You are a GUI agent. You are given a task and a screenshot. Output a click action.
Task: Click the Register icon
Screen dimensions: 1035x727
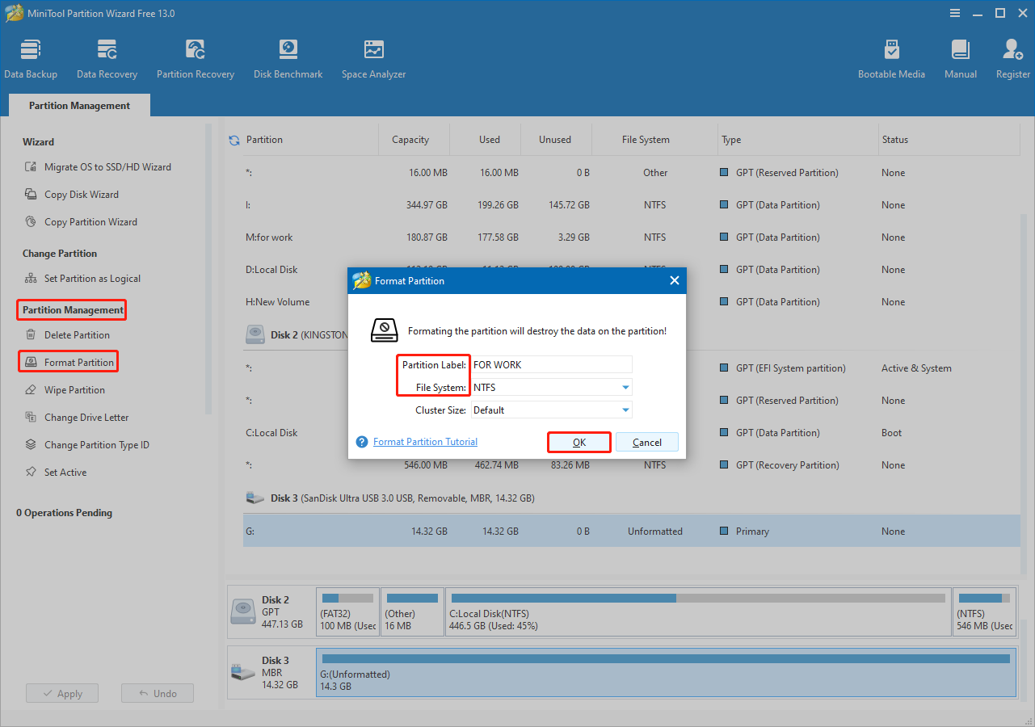[x=1012, y=57]
